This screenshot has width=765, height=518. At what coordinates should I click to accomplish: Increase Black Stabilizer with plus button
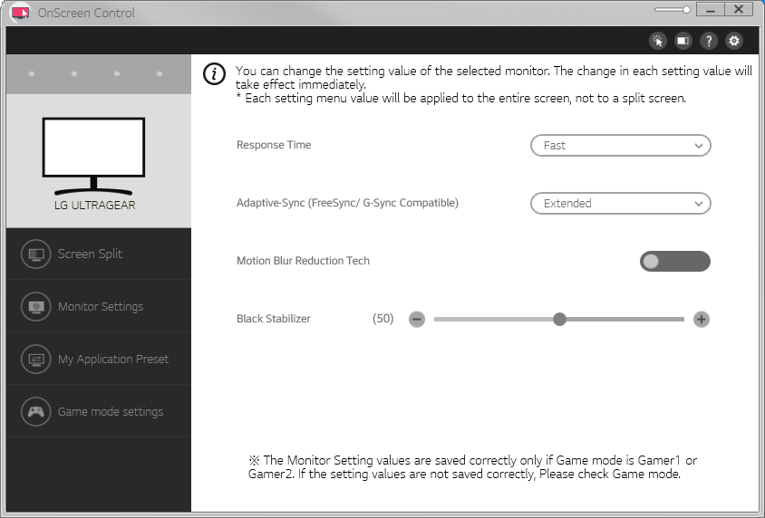701,320
